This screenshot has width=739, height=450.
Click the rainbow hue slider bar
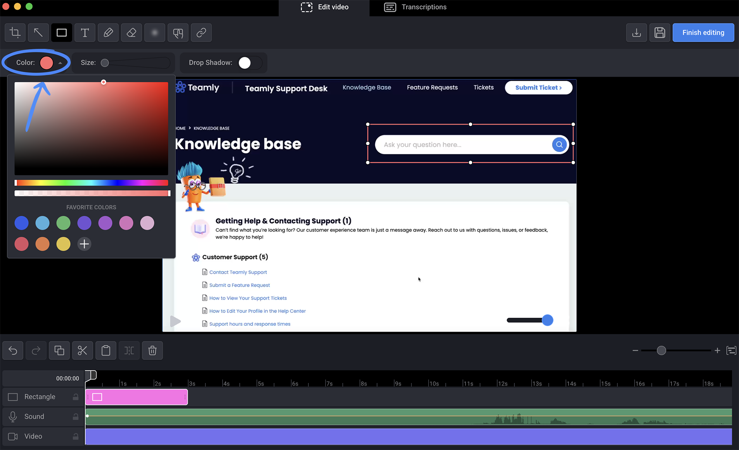(x=92, y=183)
